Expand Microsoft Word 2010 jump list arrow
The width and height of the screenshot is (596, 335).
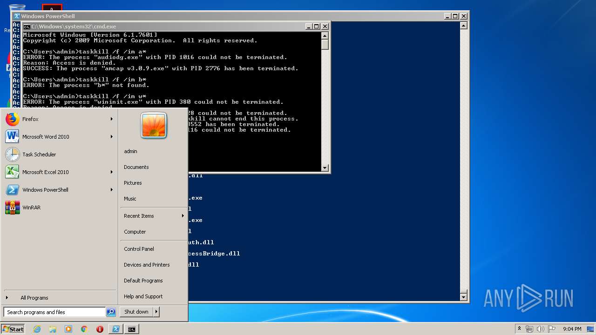[x=112, y=137]
